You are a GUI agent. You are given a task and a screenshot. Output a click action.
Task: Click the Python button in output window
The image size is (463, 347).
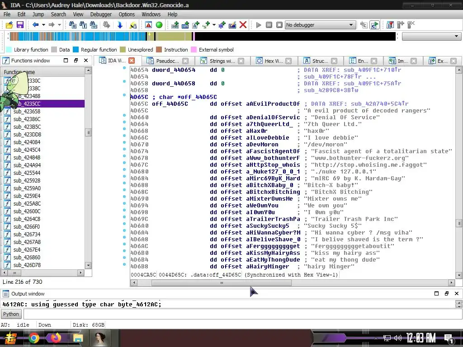11,314
